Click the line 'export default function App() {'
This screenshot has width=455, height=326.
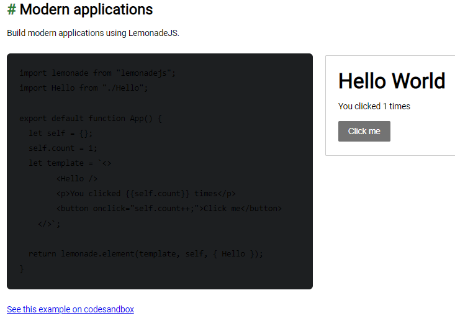point(91,119)
